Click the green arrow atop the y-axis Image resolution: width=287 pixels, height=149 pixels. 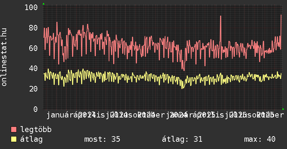tap(43, 4)
